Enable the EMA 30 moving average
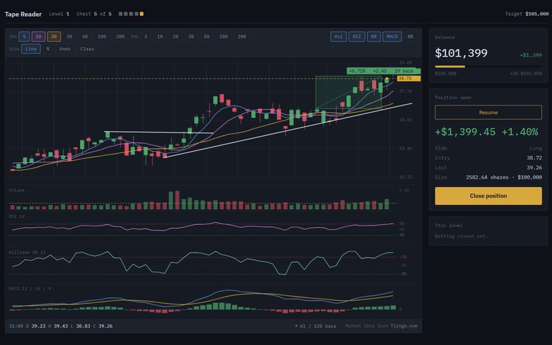The width and height of the screenshot is (552, 345). (x=191, y=37)
